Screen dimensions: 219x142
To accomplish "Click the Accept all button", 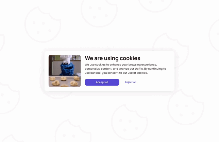I will click(x=102, y=82).
